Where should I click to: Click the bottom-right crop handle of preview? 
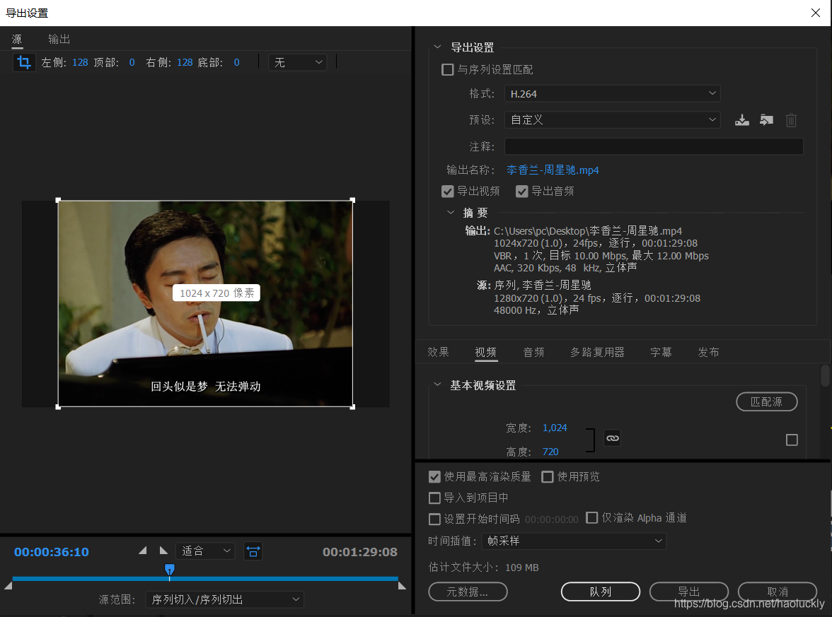(x=352, y=406)
